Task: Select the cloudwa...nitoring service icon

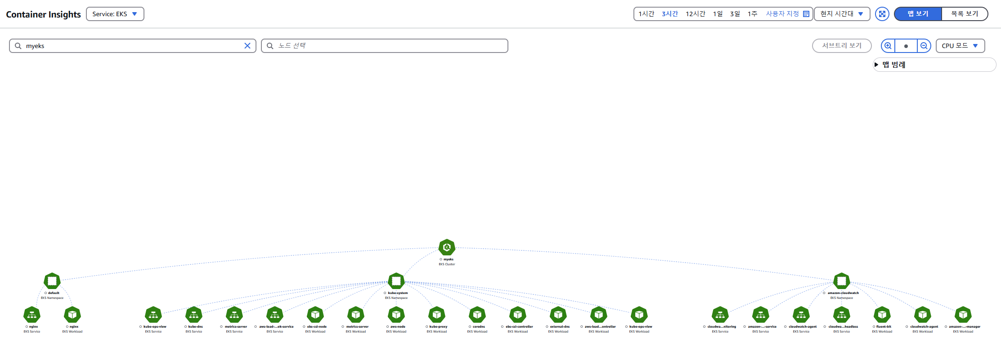Action: [x=720, y=315]
